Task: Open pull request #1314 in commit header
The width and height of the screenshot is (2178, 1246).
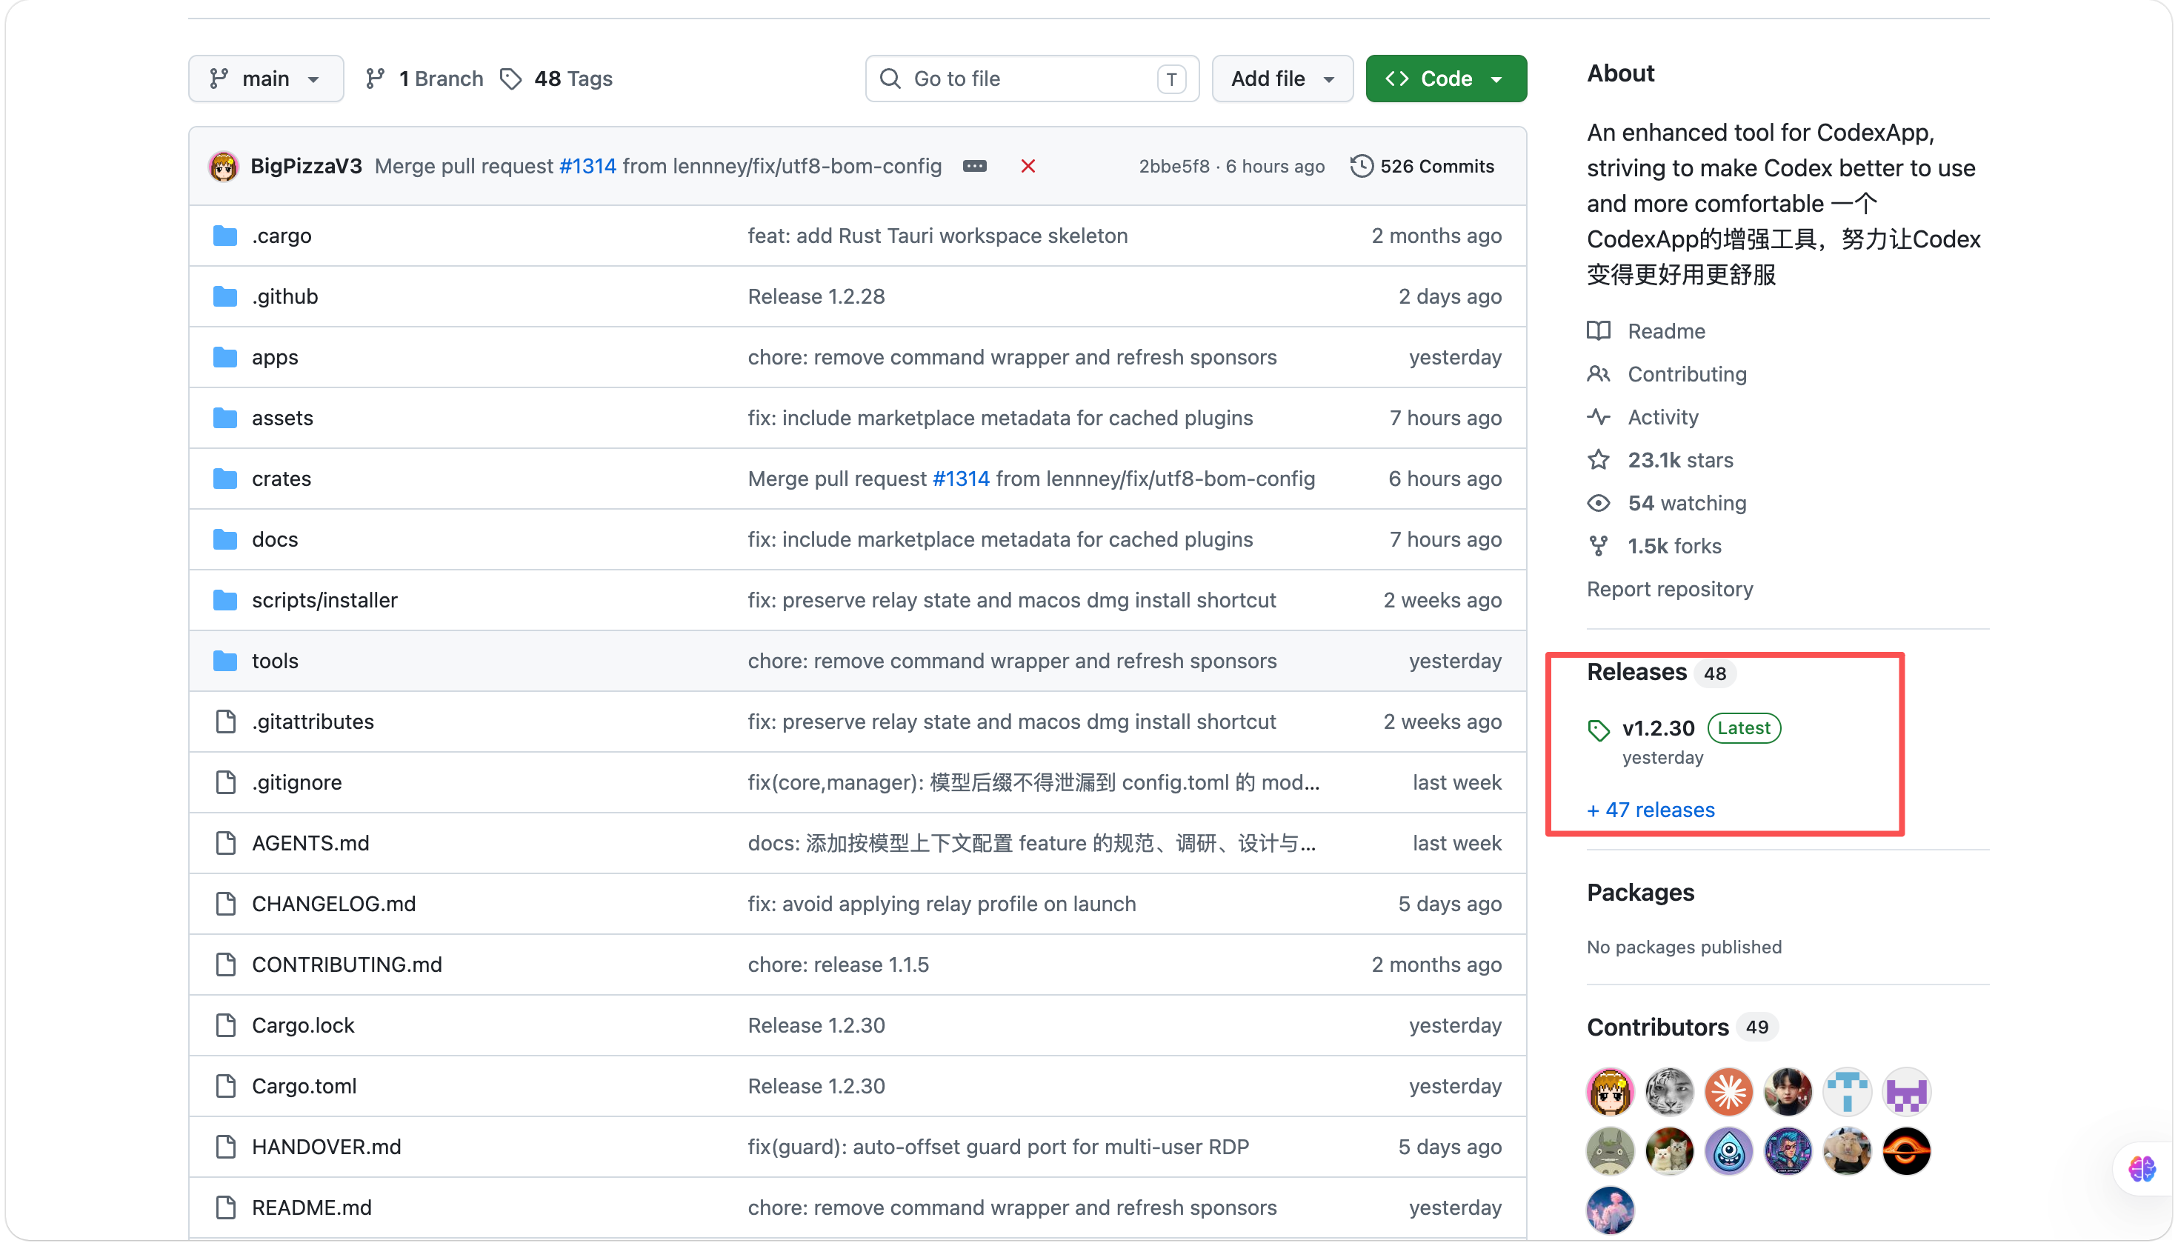Action: click(587, 166)
